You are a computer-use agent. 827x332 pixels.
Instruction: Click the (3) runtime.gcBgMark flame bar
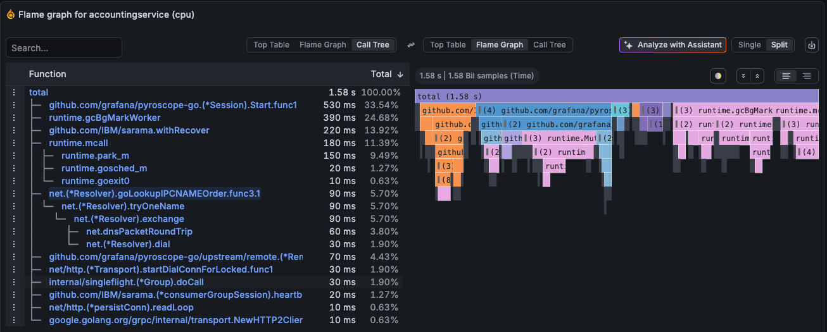pyautogui.click(x=723, y=110)
